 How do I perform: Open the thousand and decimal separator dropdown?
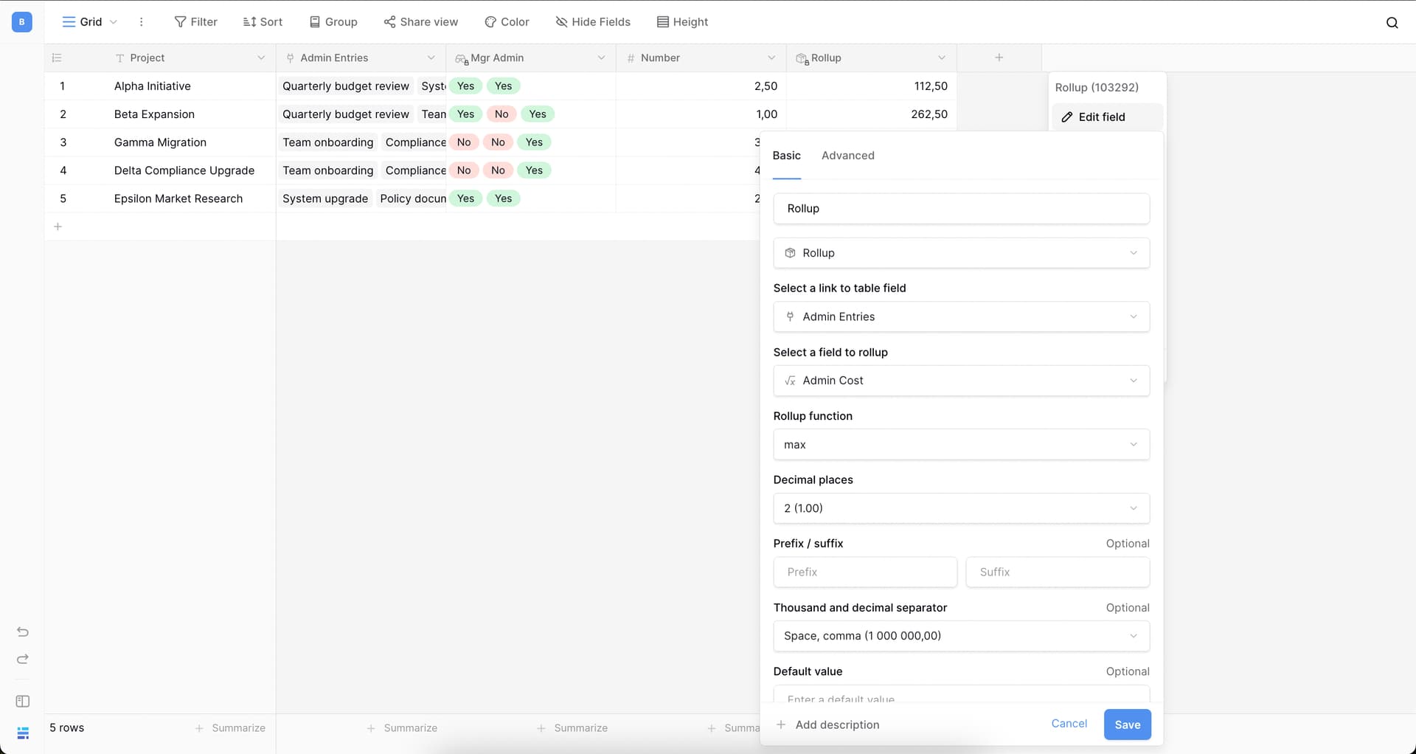point(960,636)
